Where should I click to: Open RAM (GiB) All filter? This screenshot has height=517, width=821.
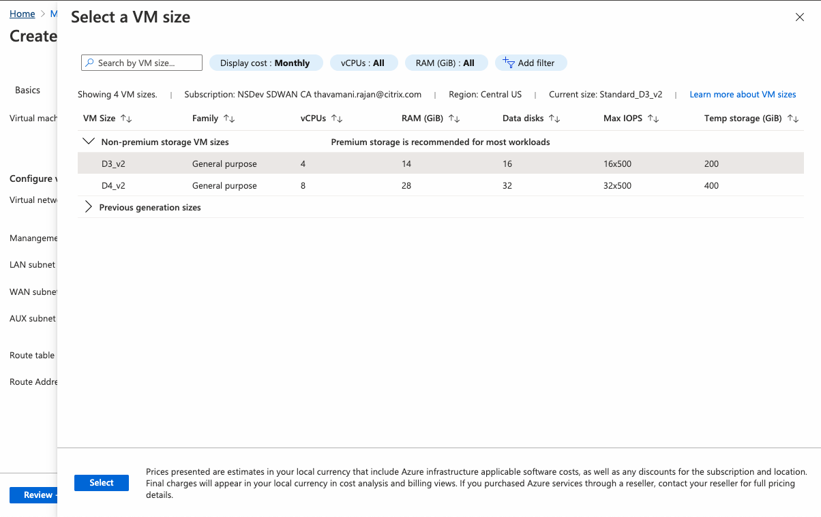point(446,63)
